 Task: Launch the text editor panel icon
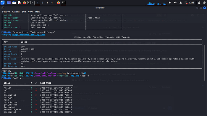pyautogui.click(x=19, y=3)
